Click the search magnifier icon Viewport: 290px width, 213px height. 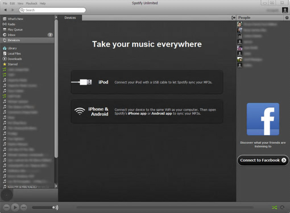coord(22,10)
